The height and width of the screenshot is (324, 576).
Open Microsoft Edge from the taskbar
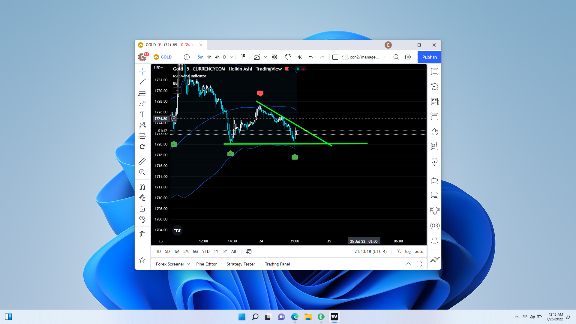coord(295,317)
